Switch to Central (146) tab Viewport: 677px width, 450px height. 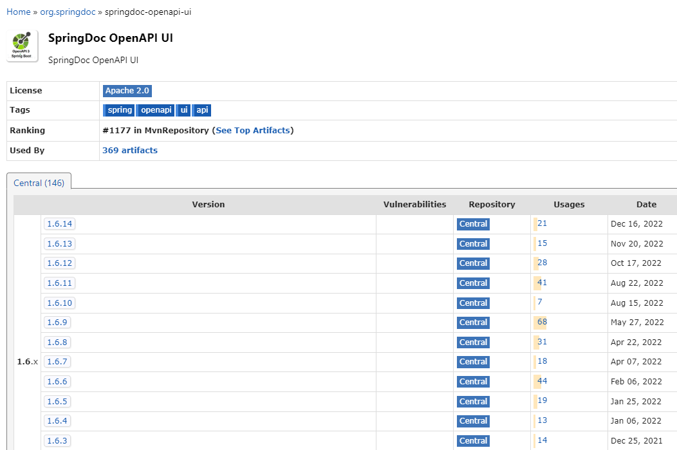39,183
